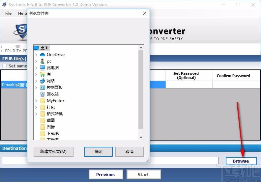Viewport: 261px width, 182px height.
Task: Expand the 网络 tree node
Action: pos(36,81)
